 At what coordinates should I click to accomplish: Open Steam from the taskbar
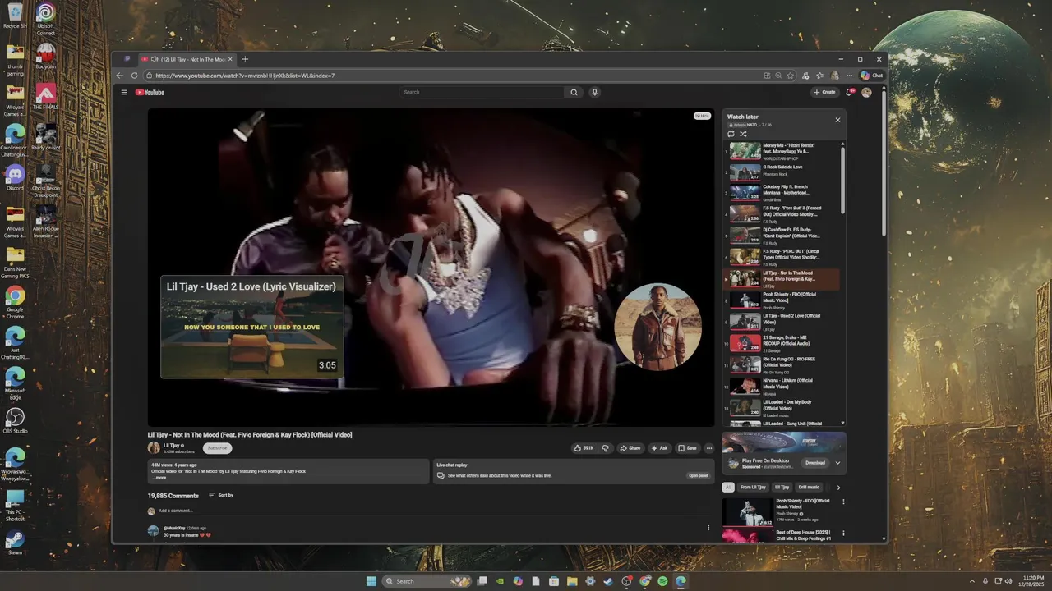coord(608,581)
